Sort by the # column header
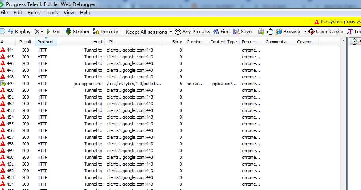Screen dimensions: 361x190 [8, 42]
